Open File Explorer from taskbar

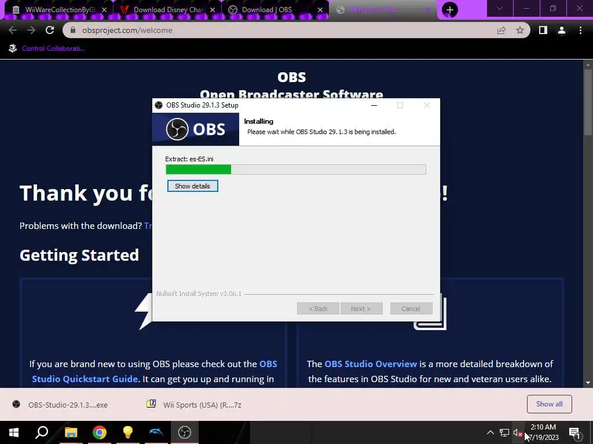click(x=71, y=432)
